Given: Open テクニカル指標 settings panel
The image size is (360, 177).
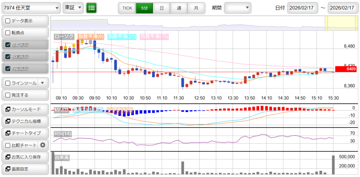Looking at the screenshot, I should point(24,121).
